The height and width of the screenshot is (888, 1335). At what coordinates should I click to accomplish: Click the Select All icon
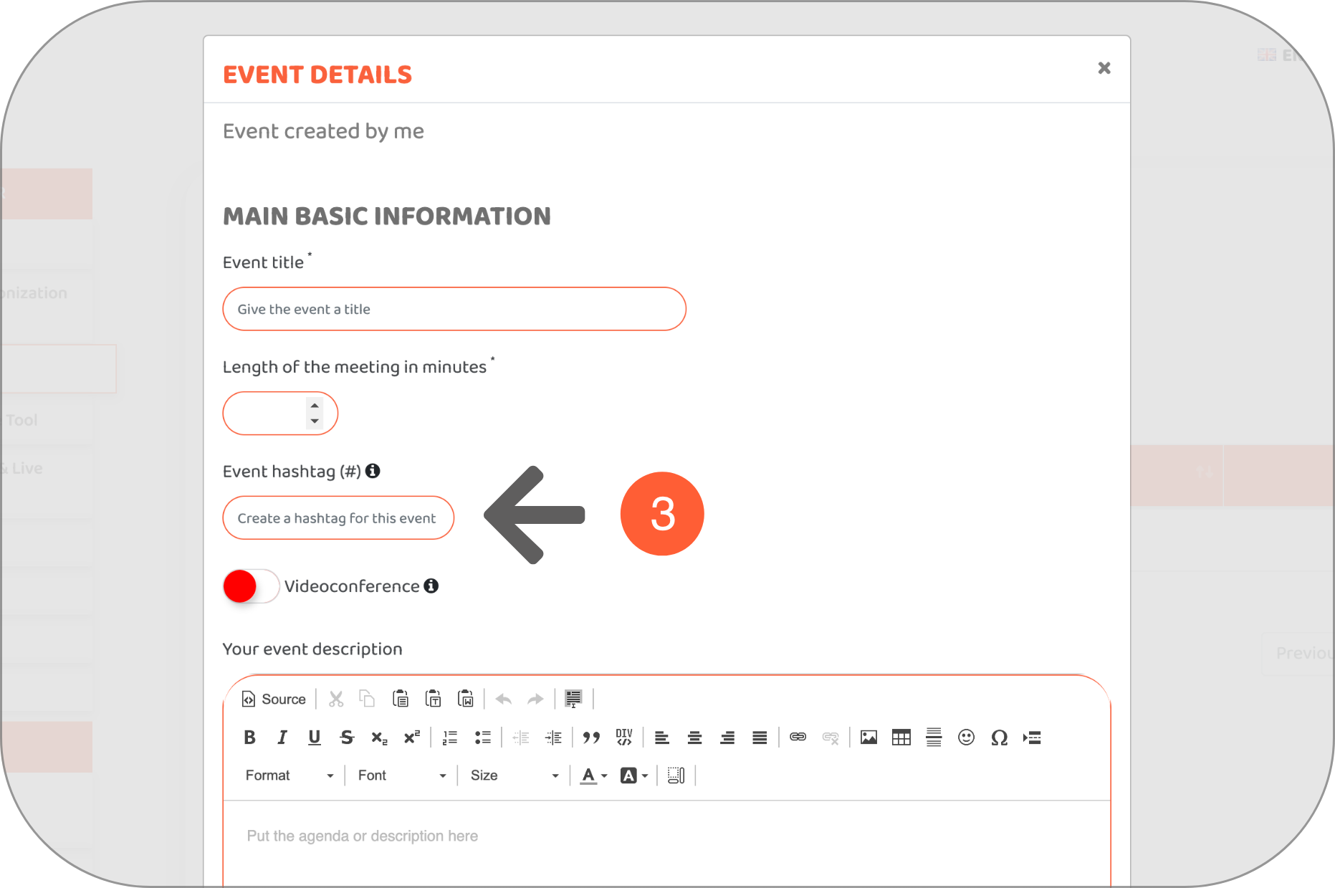[x=573, y=699]
